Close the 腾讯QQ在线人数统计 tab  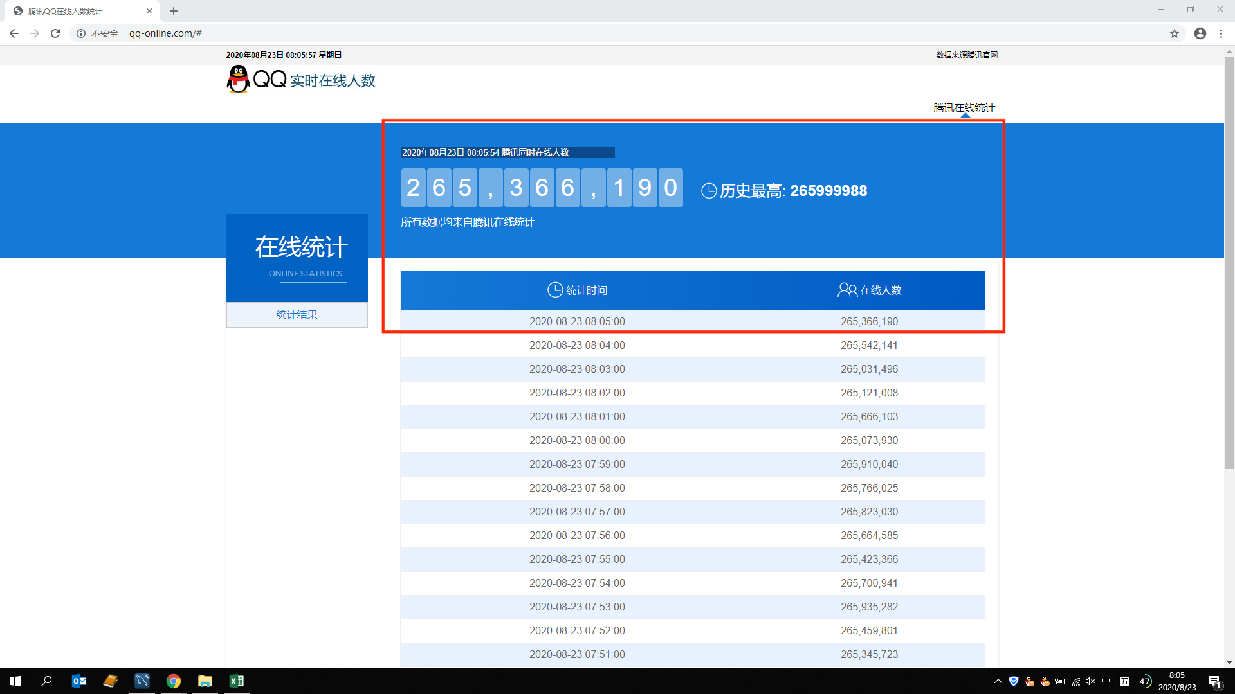[x=149, y=11]
